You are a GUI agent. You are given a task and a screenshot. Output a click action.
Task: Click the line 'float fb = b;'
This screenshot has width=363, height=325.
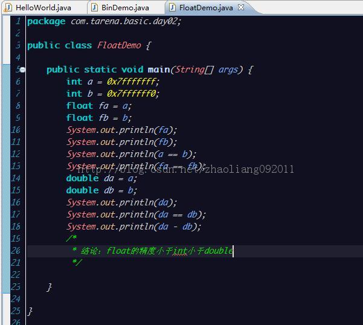(x=99, y=118)
